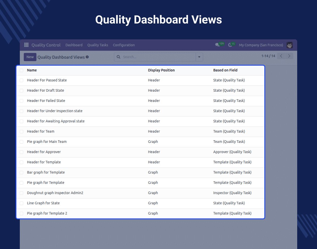Click the Quality Control app title
The image size is (317, 249).
coord(46,45)
